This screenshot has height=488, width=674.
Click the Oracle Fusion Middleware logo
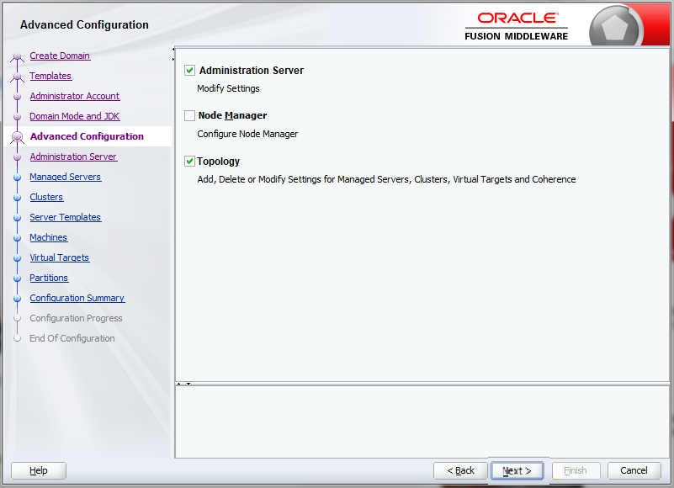point(517,26)
